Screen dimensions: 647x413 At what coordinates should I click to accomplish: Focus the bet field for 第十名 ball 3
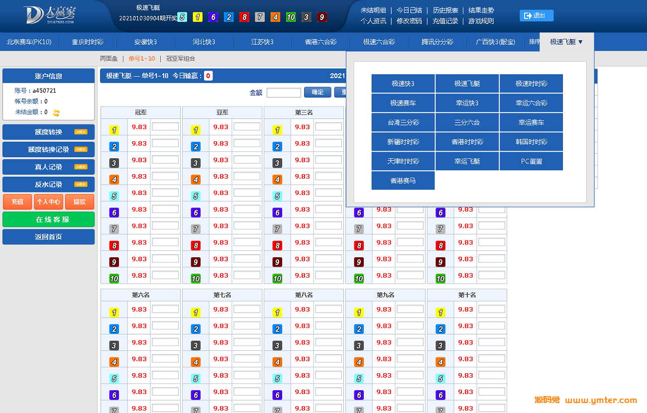click(x=492, y=342)
